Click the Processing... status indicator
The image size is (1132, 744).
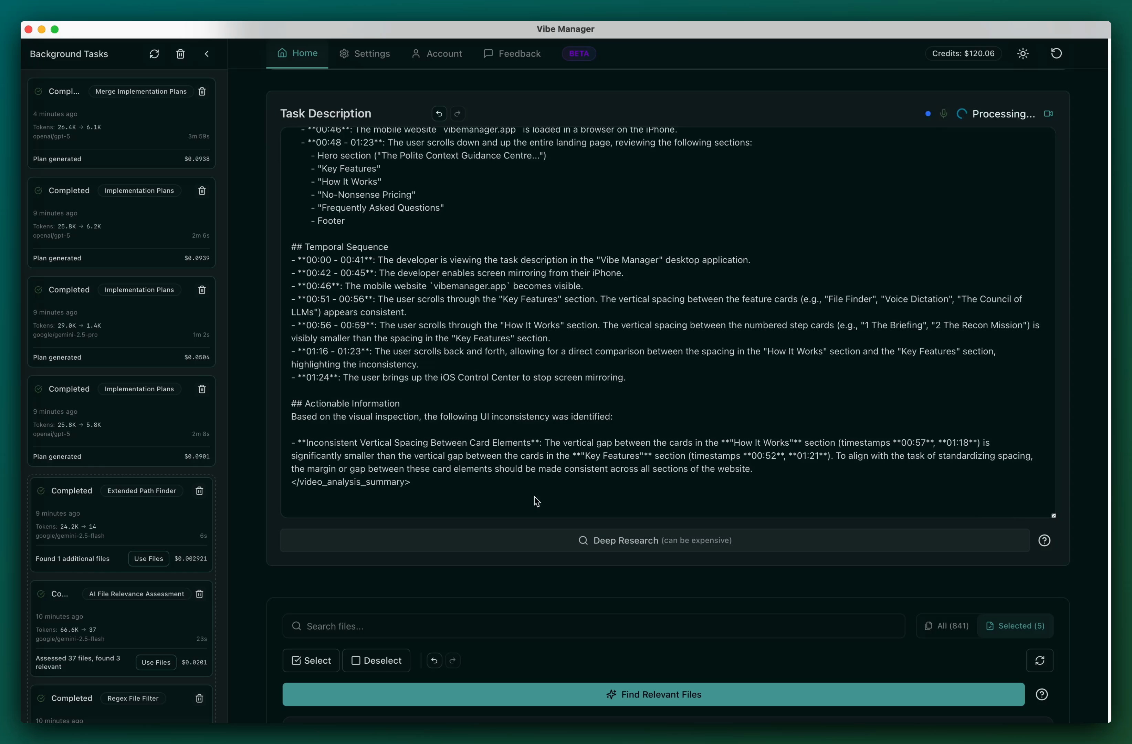point(996,114)
